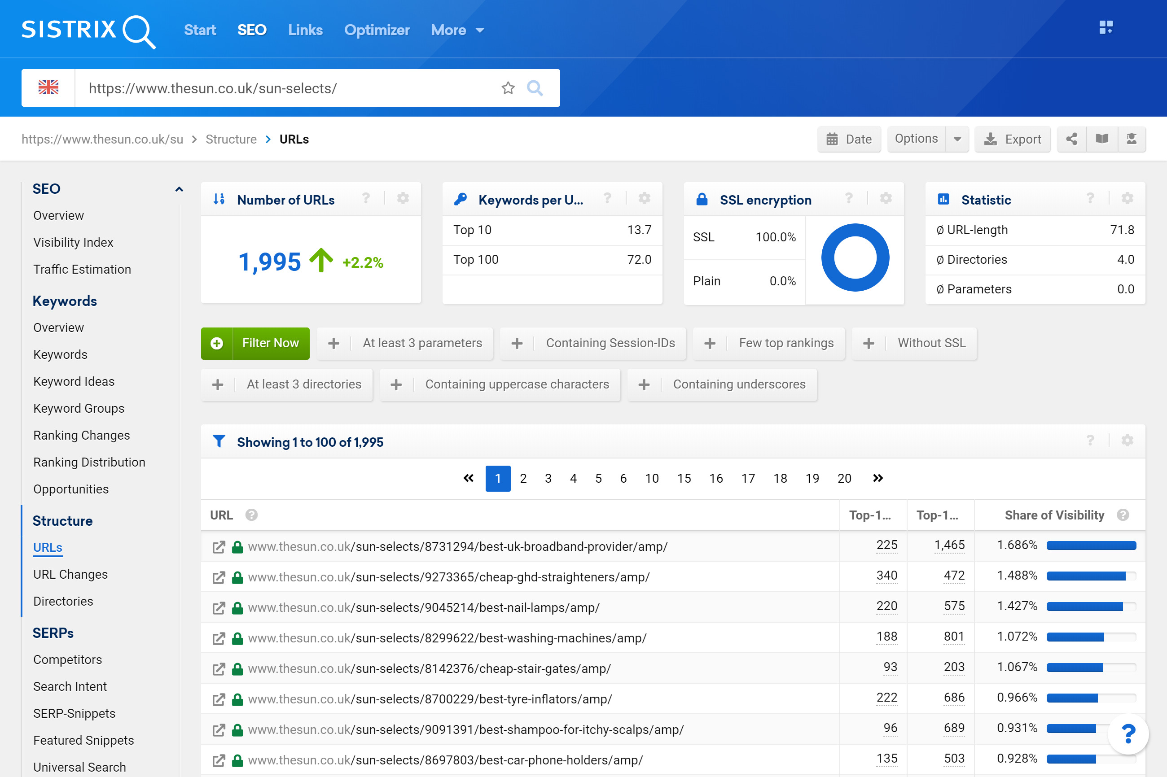
Task: Open external link for cheap-ghd-straighteners URL
Action: point(219,577)
